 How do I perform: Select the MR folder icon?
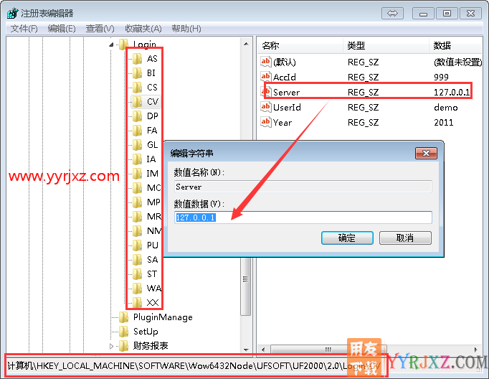(x=137, y=216)
